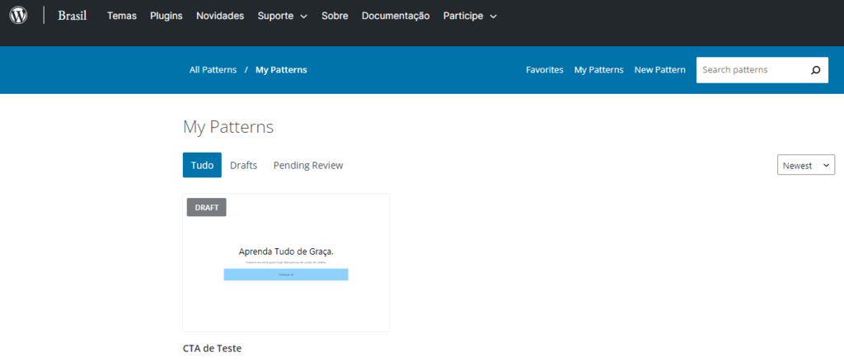Viewport: 844px width, 362px height.
Task: Create a New Pattern via header link
Action: click(x=660, y=70)
